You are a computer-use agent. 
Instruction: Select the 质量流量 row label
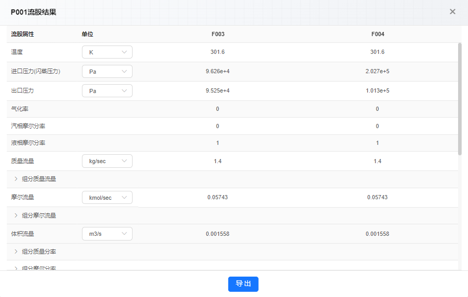(x=22, y=162)
